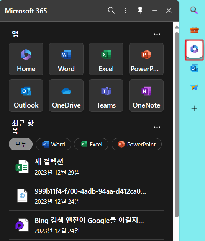Minimize the Microsoft 365 pane
The width and height of the screenshot is (205, 241).
(154, 11)
